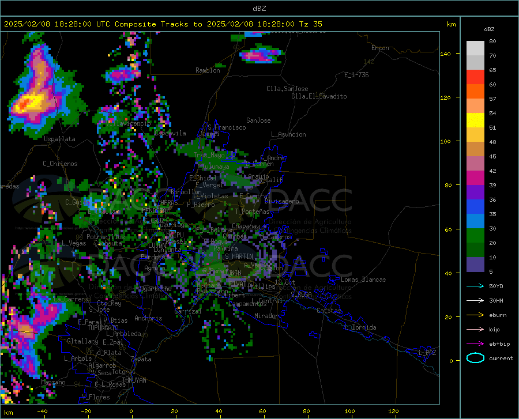The width and height of the screenshot is (519, 419).
Task: Click the green swatch below 30 dBZ
Action: tap(475, 236)
